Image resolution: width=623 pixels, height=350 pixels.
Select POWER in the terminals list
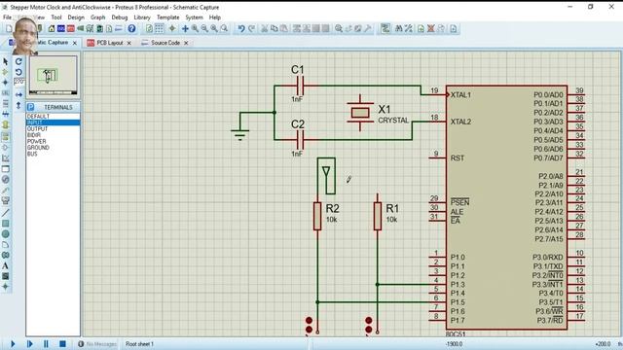pyautogui.click(x=53, y=141)
